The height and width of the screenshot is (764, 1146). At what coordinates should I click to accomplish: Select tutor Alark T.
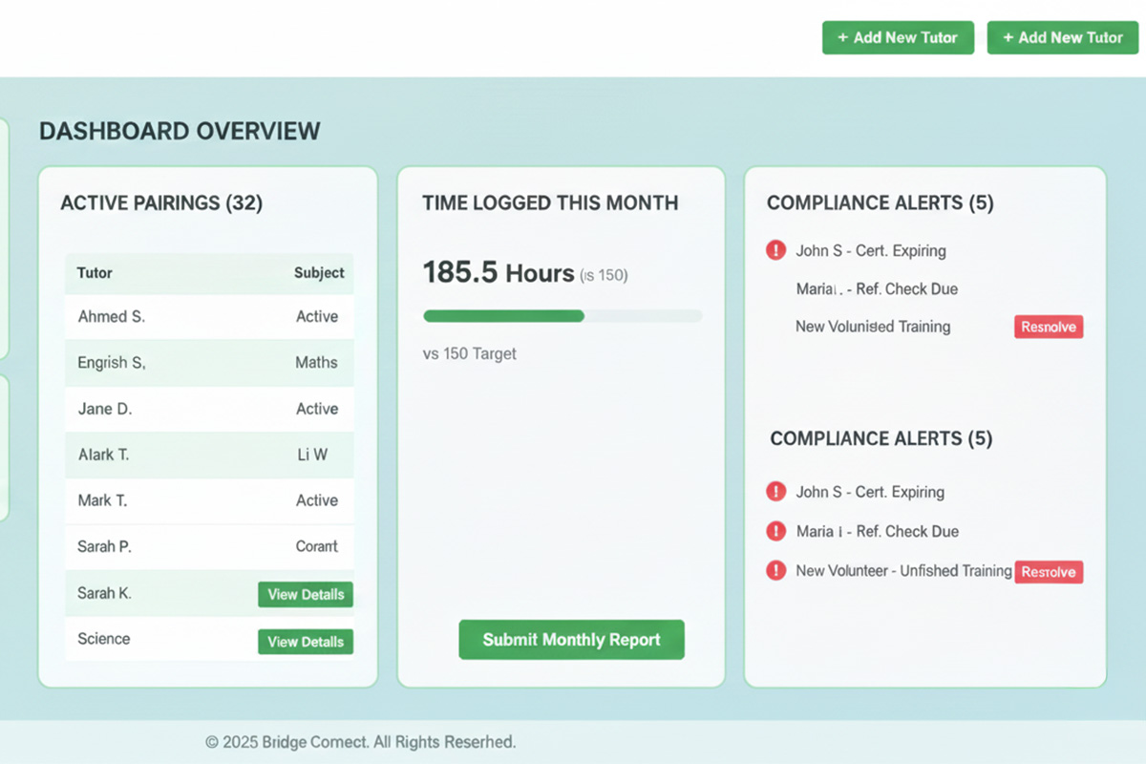click(209, 455)
